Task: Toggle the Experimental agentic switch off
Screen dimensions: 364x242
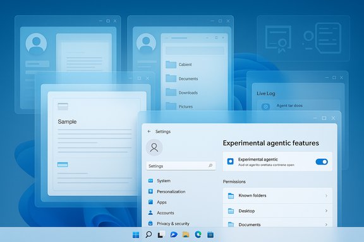Action: click(322, 161)
